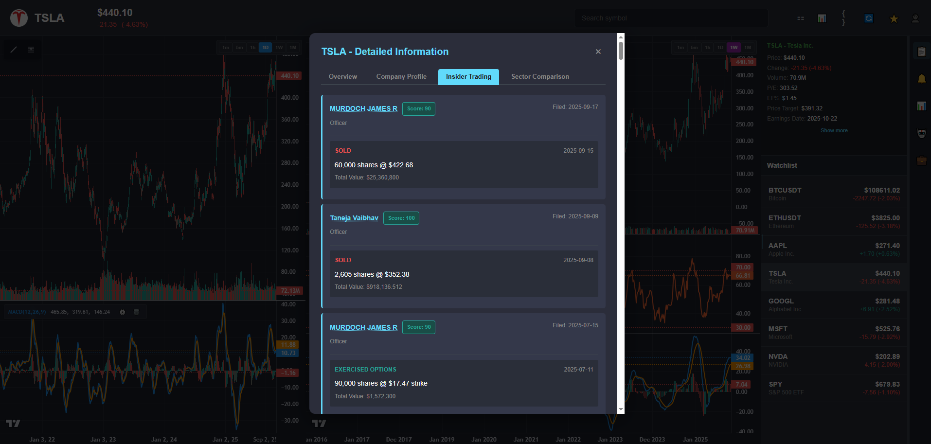
Task: Open the robot assistant sidebar icon
Action: coord(922,133)
